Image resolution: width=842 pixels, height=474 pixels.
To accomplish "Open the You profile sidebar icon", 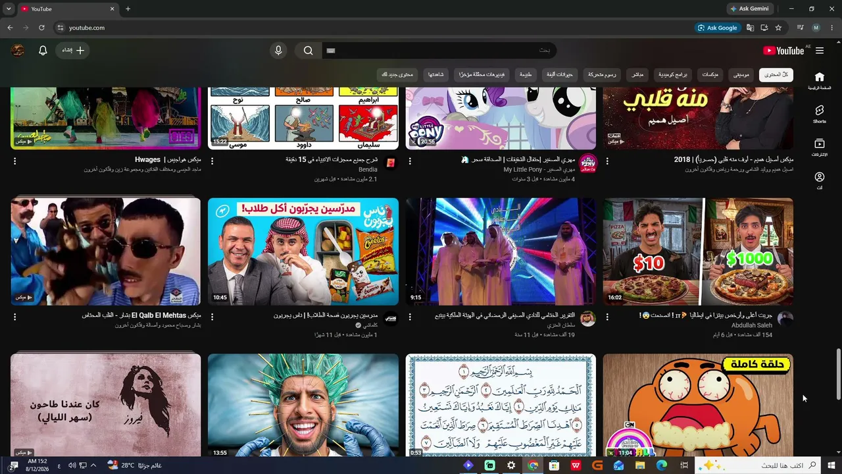I will point(819,181).
